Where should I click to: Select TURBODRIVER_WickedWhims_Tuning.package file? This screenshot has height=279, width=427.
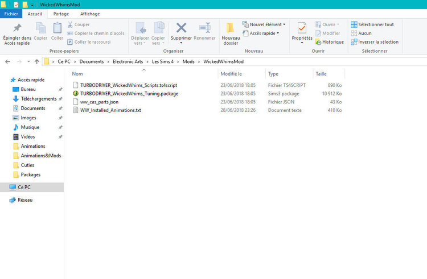point(129,93)
